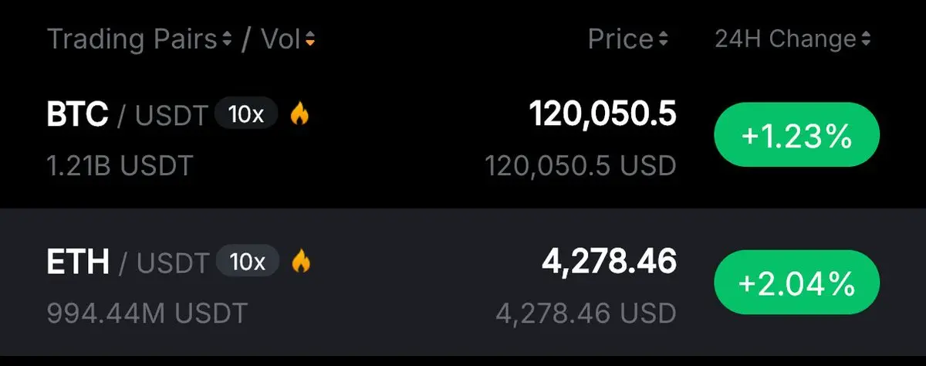Click the 4,278.46 USD converted price
The width and height of the screenshot is (926, 366).
pyautogui.click(x=586, y=312)
